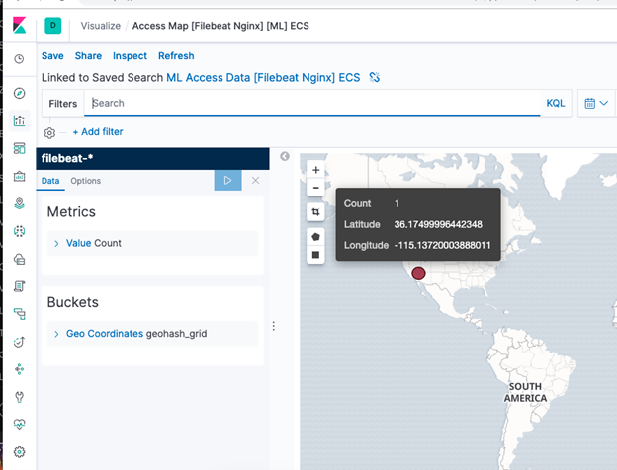Unlink from saved search icon
Image resolution: width=617 pixels, height=470 pixels.
pos(374,77)
